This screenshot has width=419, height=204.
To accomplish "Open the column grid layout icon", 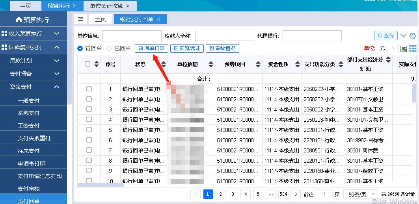I will [413, 48].
